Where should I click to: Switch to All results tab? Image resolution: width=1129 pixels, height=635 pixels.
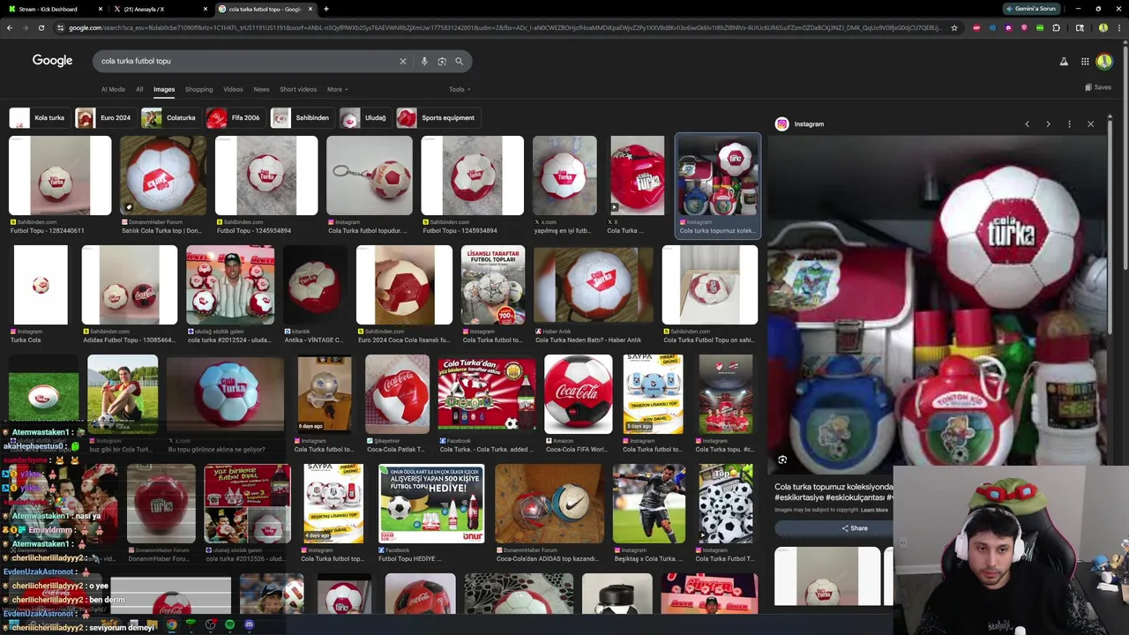(x=139, y=89)
